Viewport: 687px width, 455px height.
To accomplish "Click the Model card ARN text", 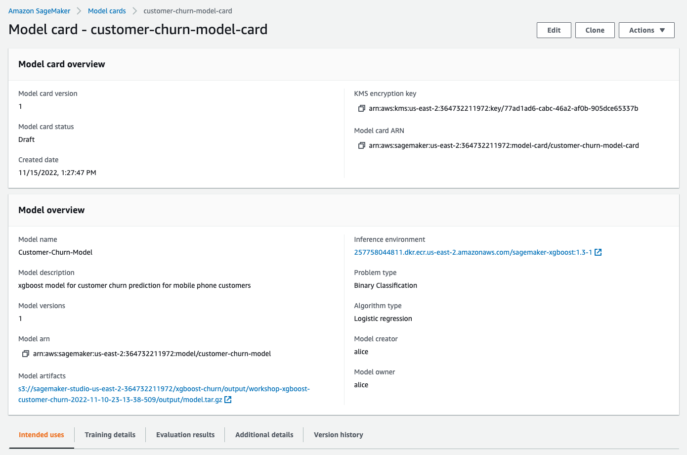I will click(x=504, y=145).
